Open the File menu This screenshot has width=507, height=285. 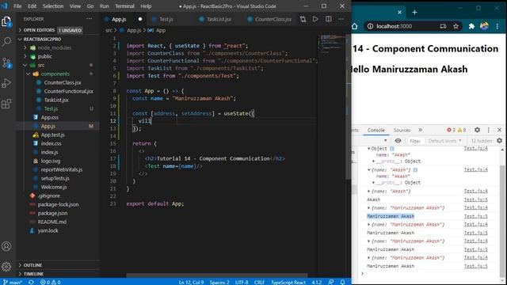17,6
